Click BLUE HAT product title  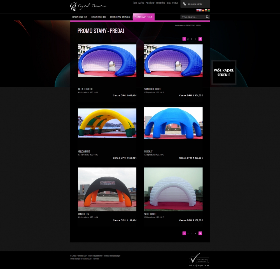pyautogui.click(x=148, y=152)
